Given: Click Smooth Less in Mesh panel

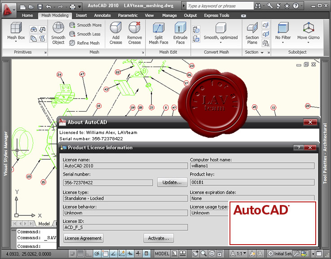Looking at the screenshot, I should click(x=85, y=34).
